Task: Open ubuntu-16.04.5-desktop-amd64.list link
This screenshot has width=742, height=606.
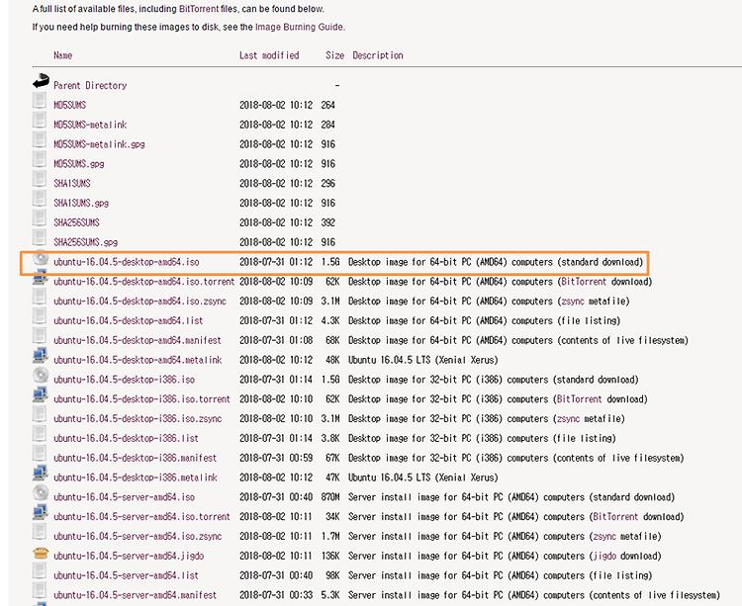Action: 129,321
